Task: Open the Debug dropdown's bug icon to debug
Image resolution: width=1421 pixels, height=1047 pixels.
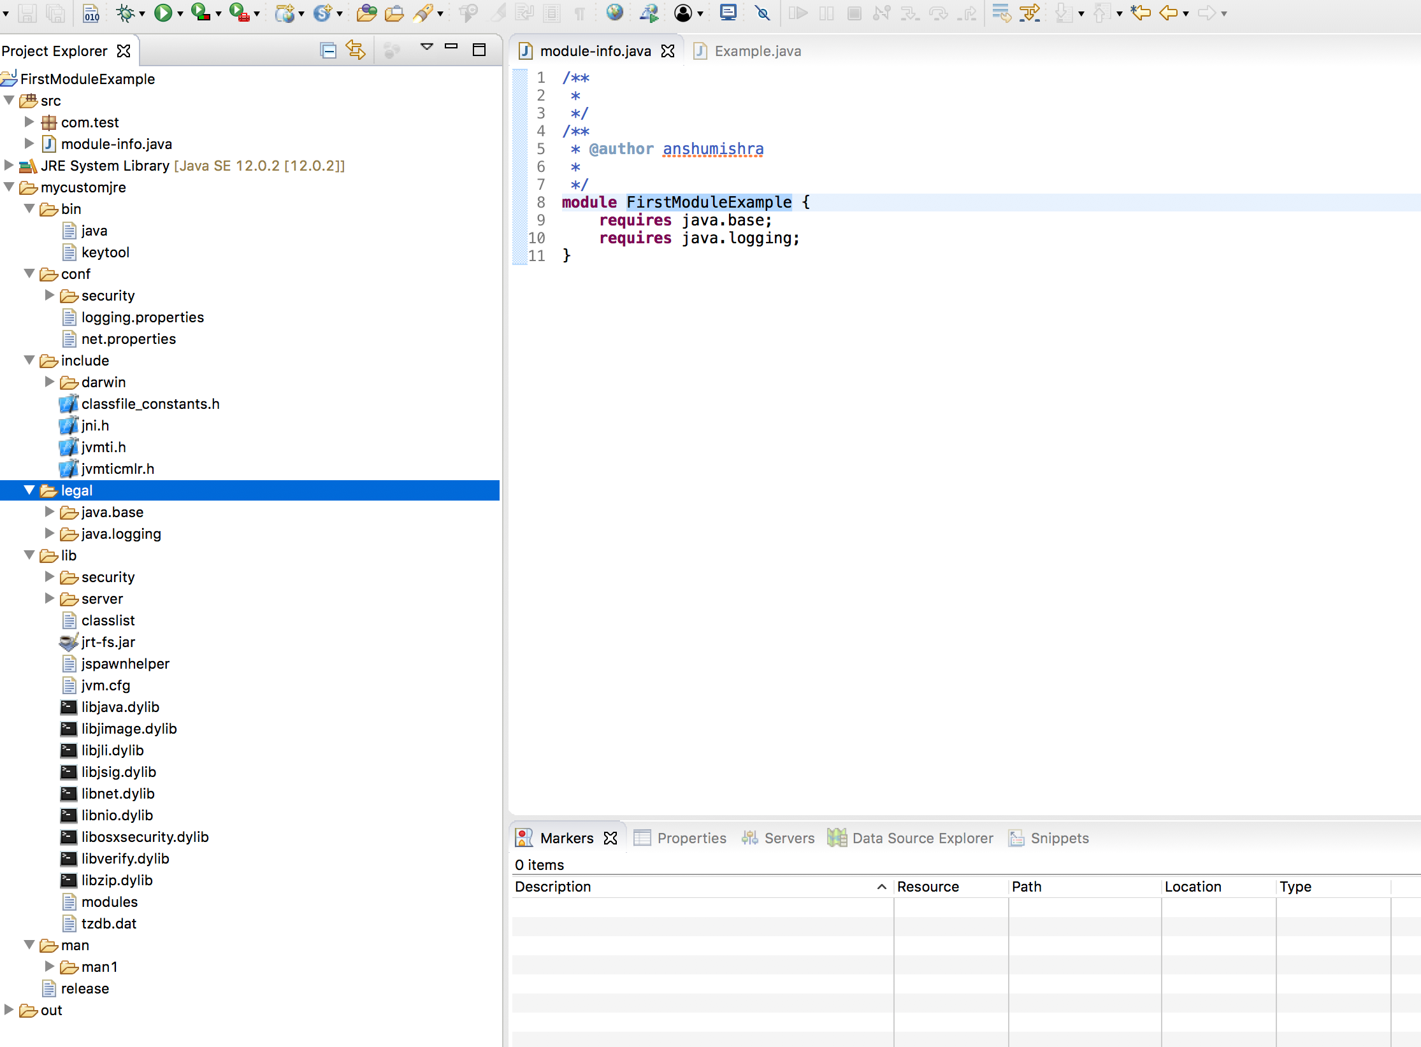Action: coord(126,13)
